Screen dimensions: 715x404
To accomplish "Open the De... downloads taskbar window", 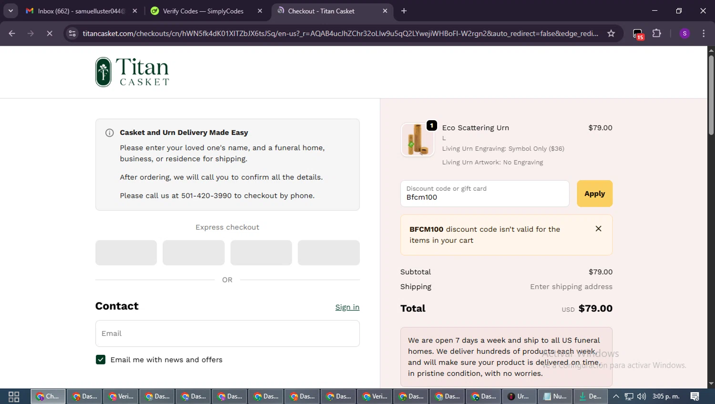I will 591,396.
